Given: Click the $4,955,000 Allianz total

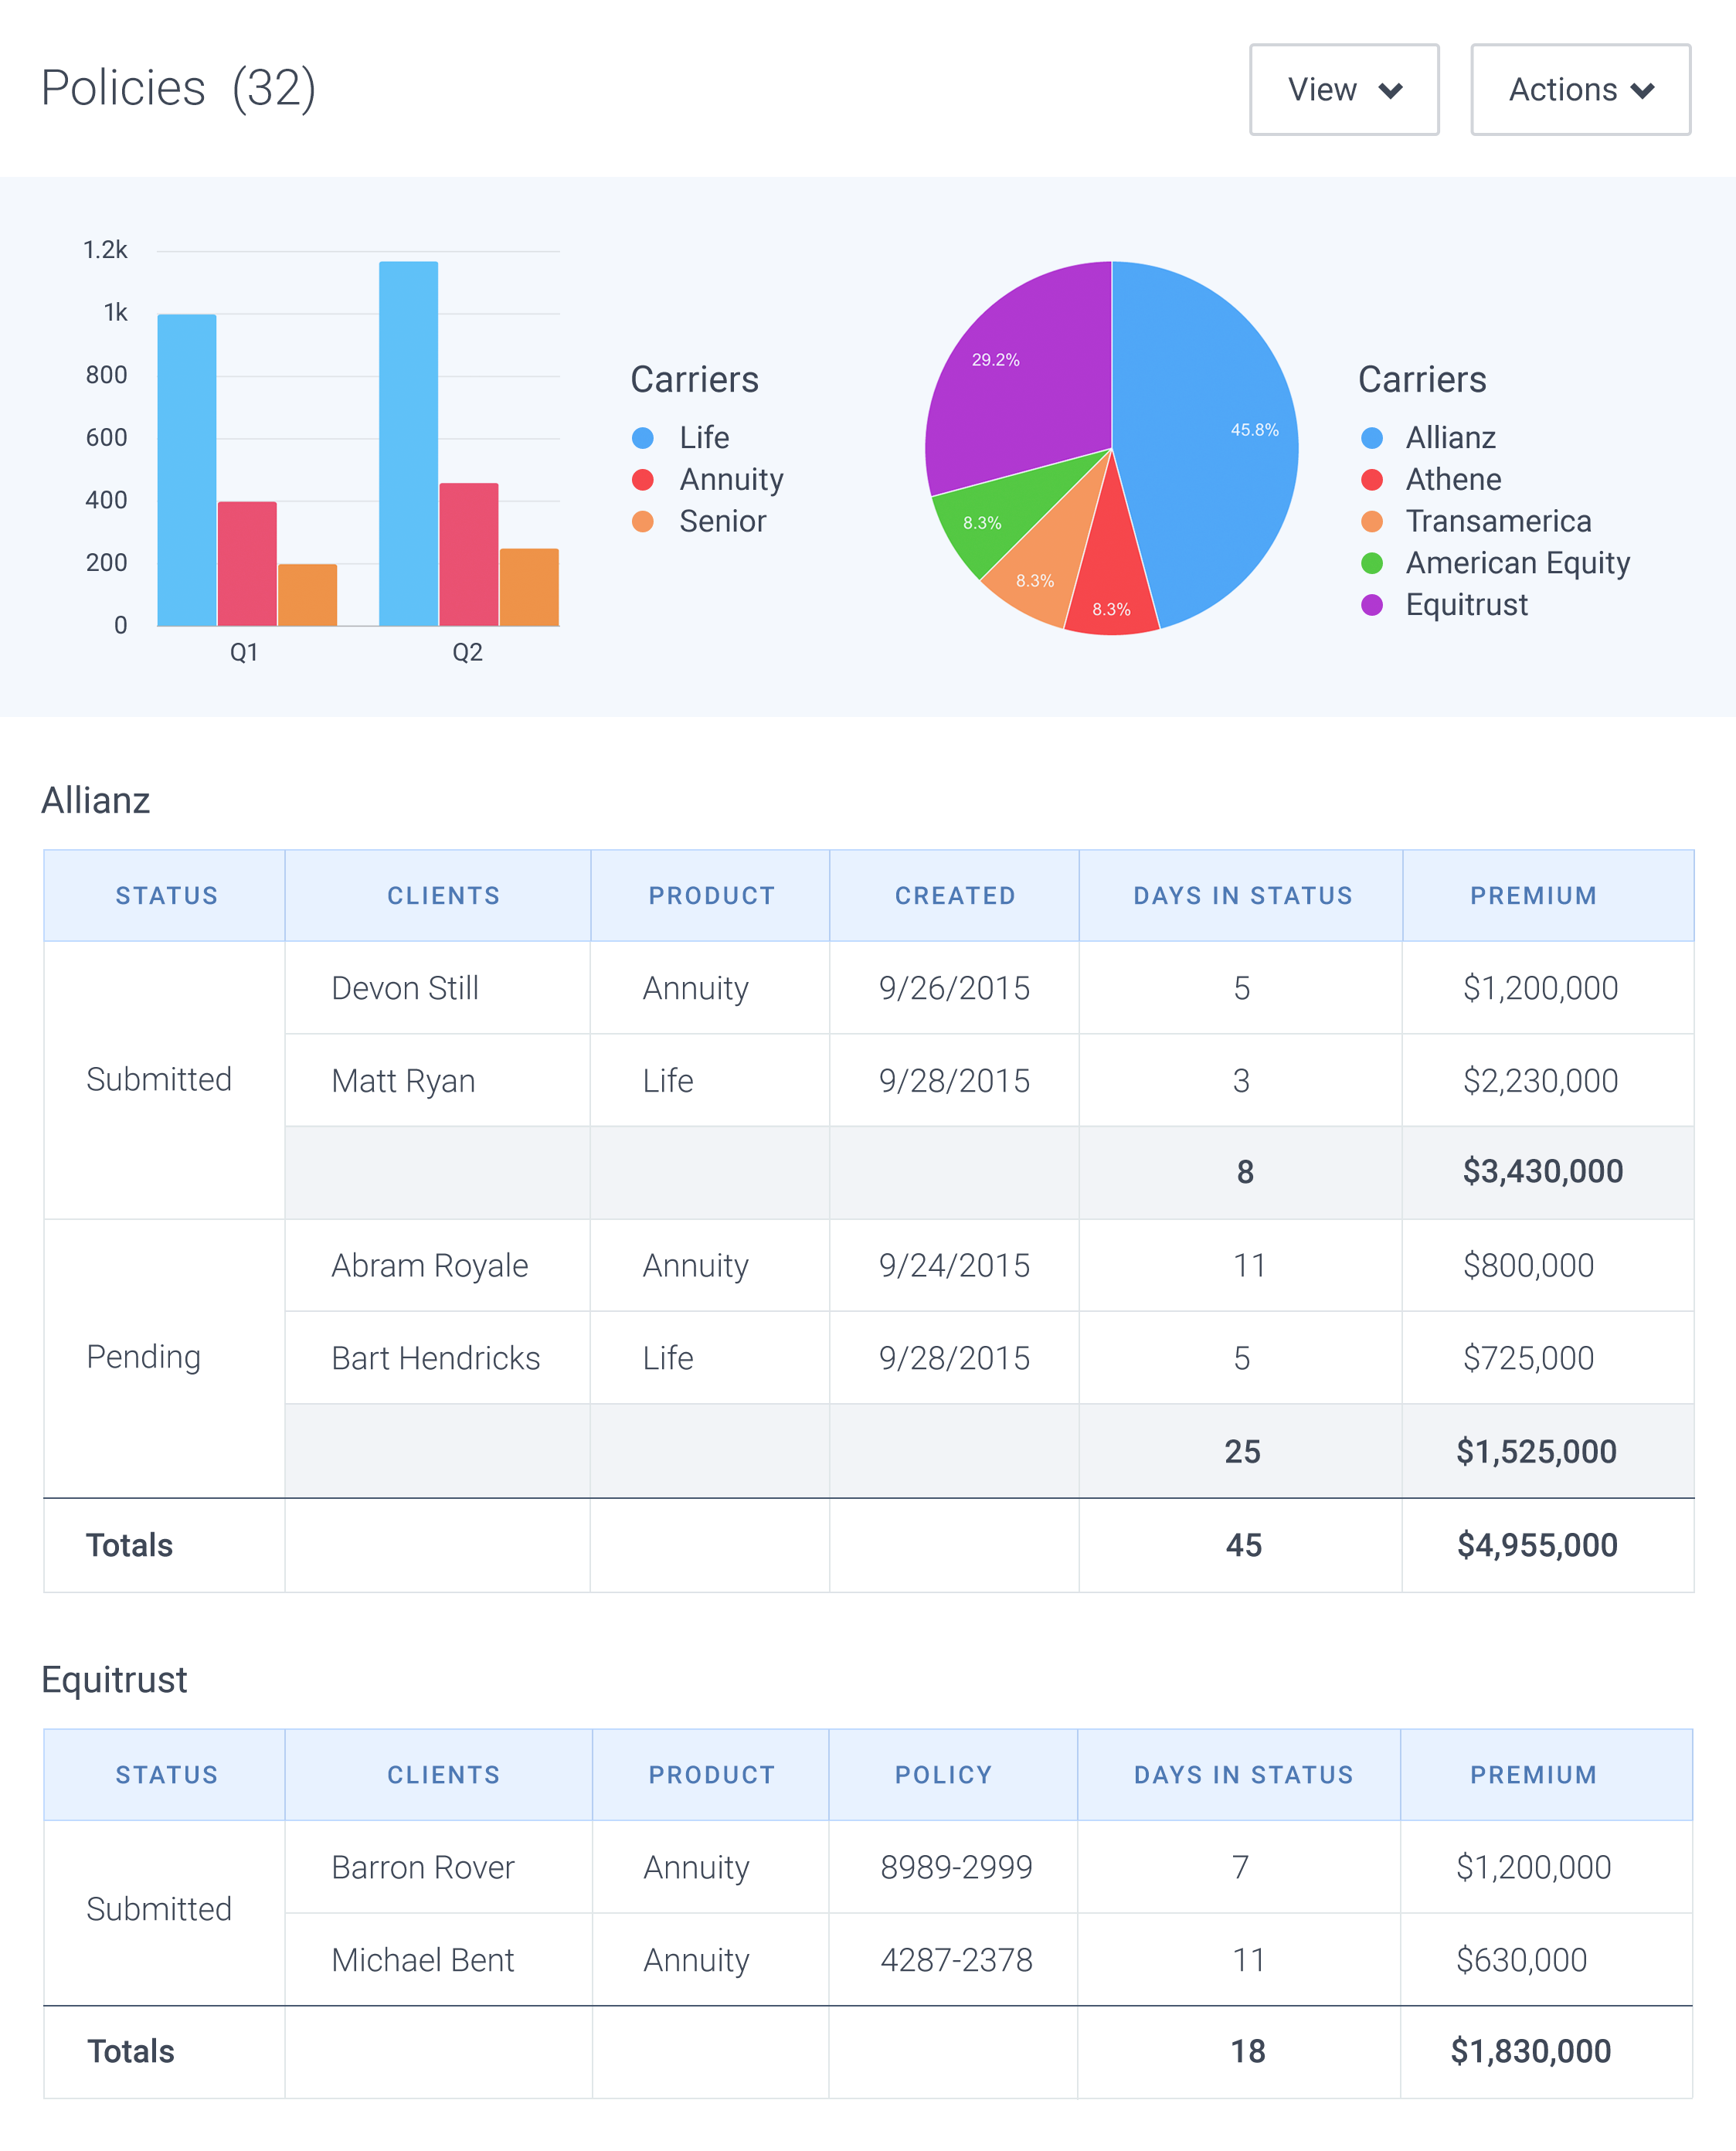Looking at the screenshot, I should (x=1537, y=1545).
